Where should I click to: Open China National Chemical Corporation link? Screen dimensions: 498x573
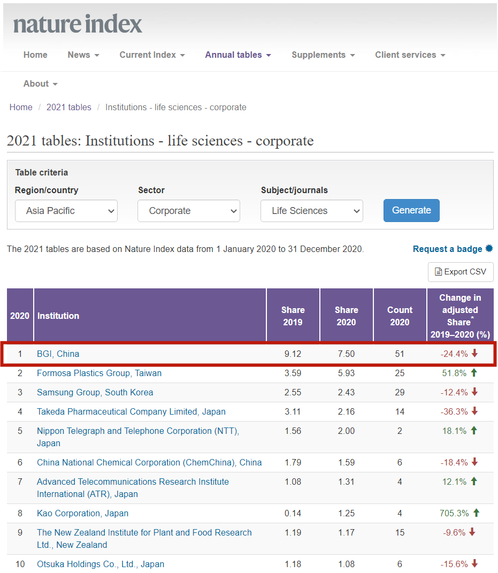pyautogui.click(x=149, y=462)
